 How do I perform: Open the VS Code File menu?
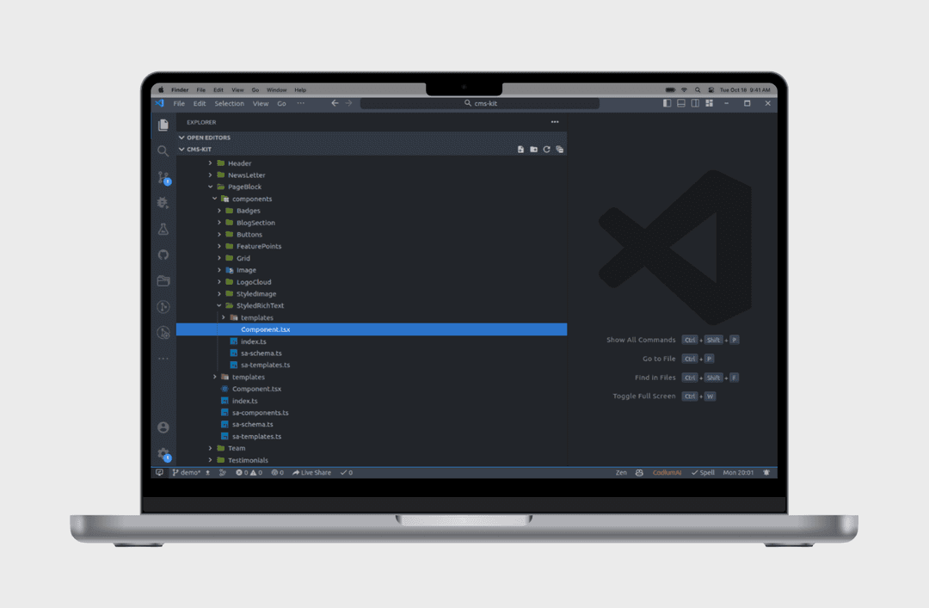pyautogui.click(x=179, y=103)
